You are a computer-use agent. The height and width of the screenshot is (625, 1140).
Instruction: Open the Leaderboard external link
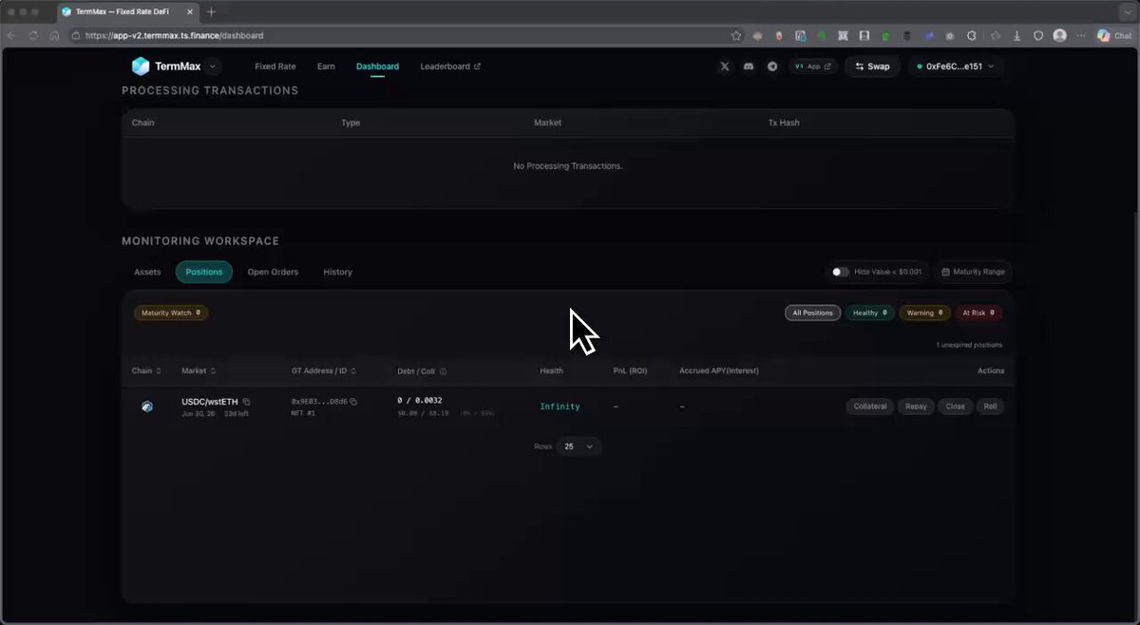pos(450,66)
